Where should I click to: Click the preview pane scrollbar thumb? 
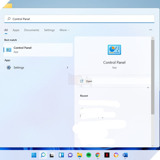click(x=153, y=77)
